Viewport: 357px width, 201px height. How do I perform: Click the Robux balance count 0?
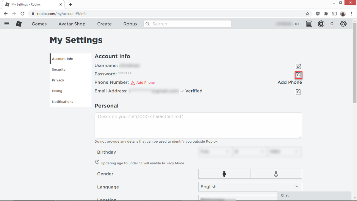click(332, 24)
